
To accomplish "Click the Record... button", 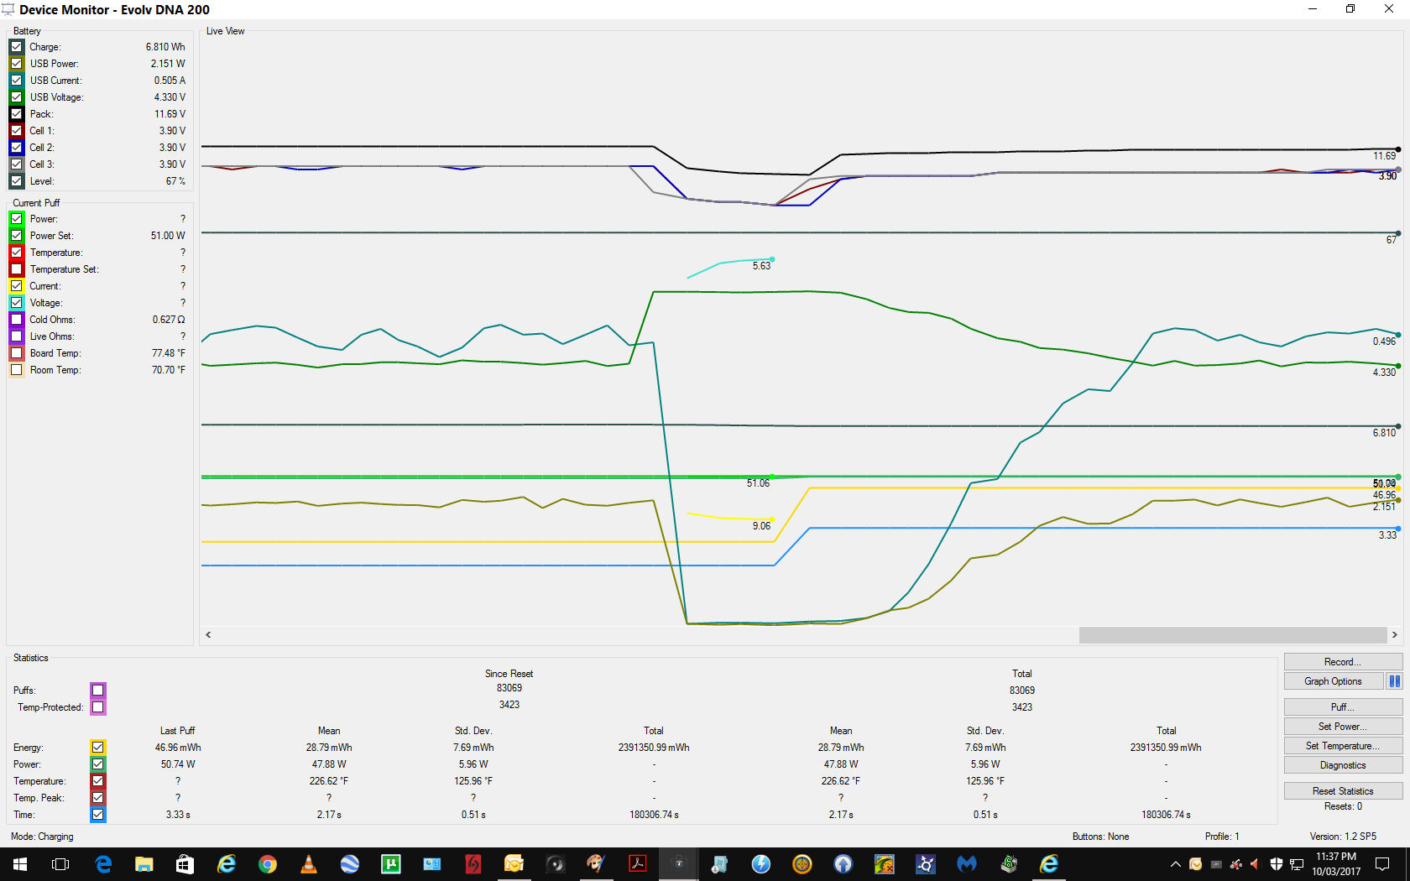I will (1343, 662).
